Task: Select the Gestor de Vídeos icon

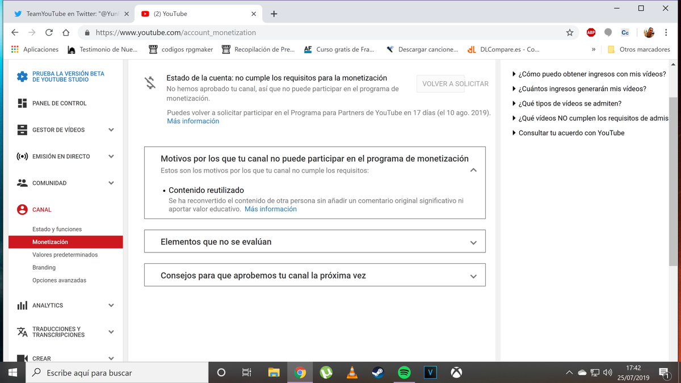Action: point(22,130)
